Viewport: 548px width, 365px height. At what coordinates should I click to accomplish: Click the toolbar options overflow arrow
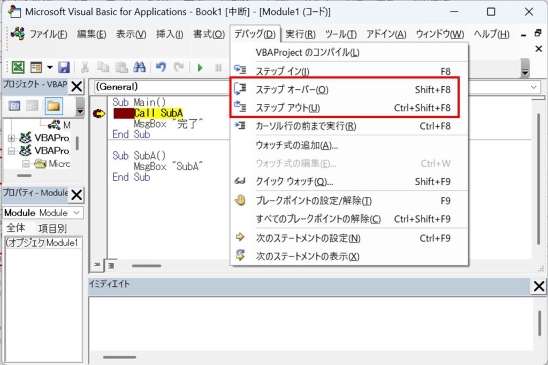coord(525,67)
